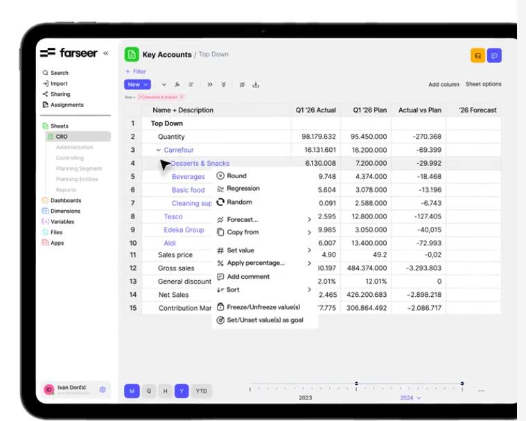Click the formula fx toolbar icon

coord(177,84)
